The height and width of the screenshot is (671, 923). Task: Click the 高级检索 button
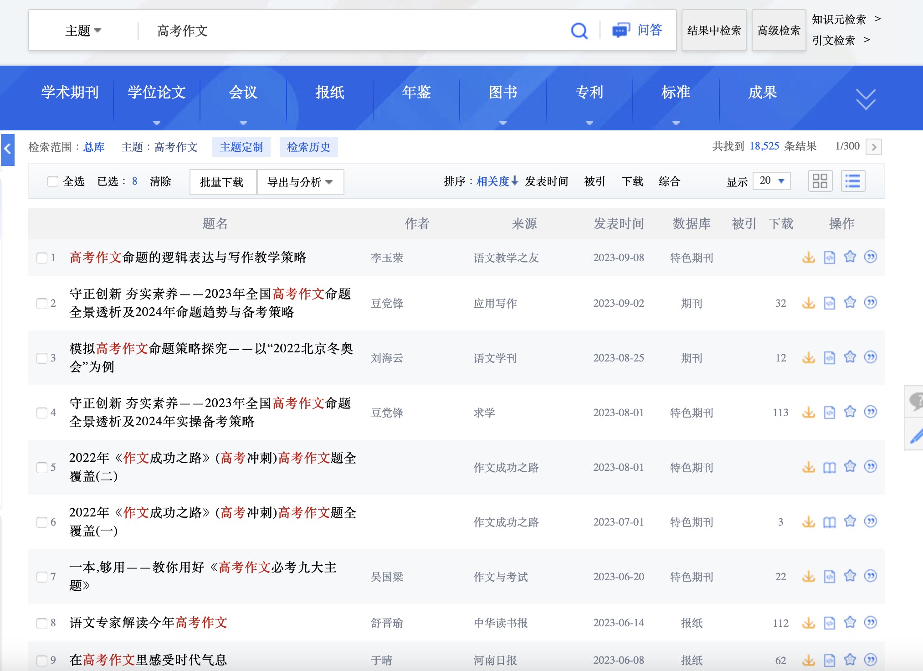(779, 31)
